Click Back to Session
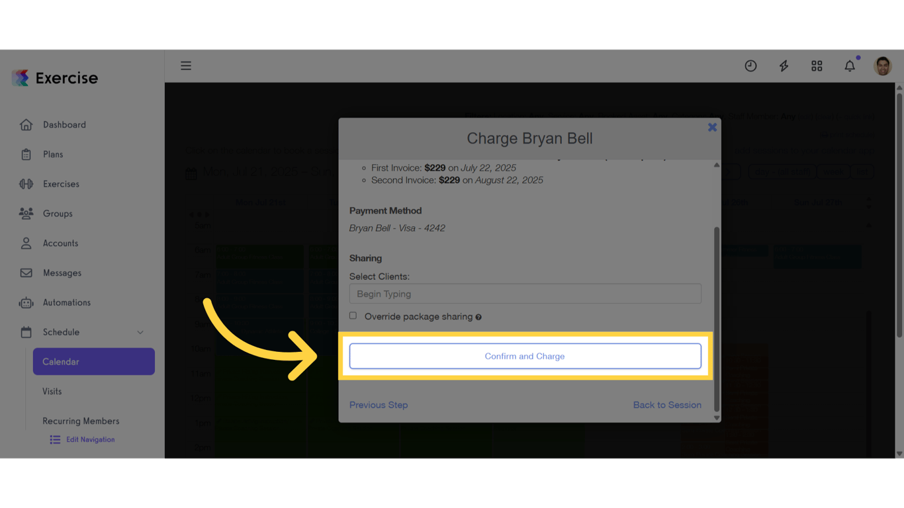The image size is (904, 508). (x=667, y=404)
